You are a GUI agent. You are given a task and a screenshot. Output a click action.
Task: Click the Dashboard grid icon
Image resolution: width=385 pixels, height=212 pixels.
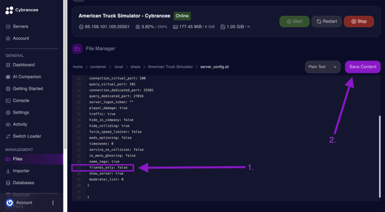(8, 65)
